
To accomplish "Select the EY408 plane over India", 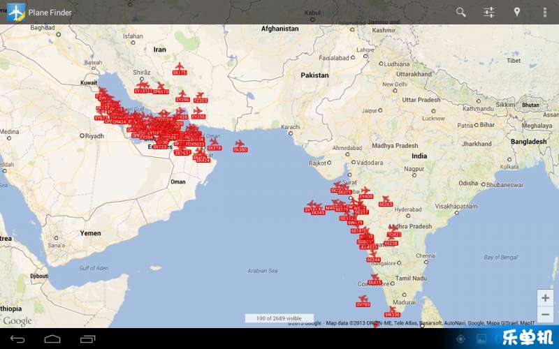I will [x=365, y=193].
